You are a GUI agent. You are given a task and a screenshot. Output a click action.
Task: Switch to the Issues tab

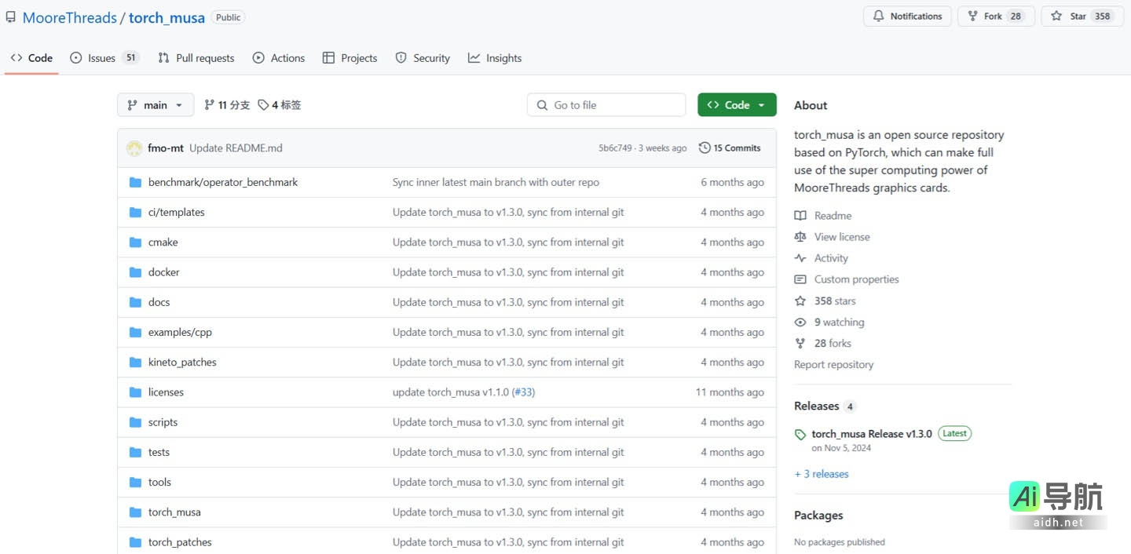click(x=103, y=58)
